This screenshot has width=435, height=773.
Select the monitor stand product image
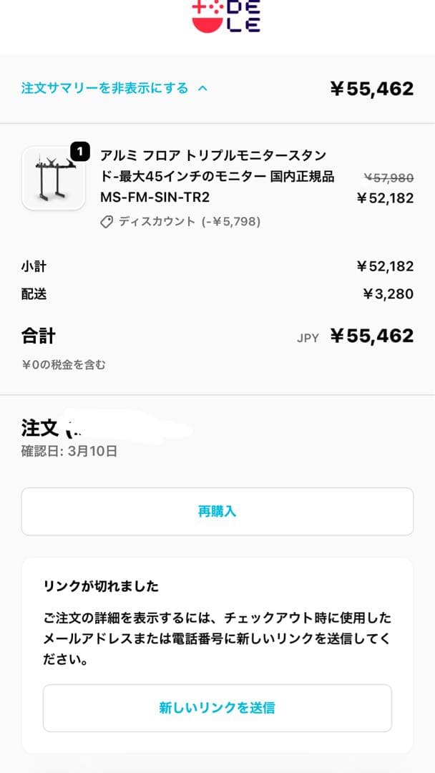[x=54, y=183]
